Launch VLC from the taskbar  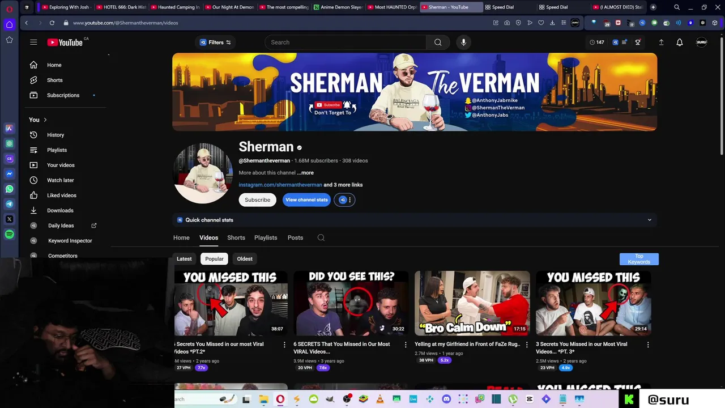[x=380, y=399]
